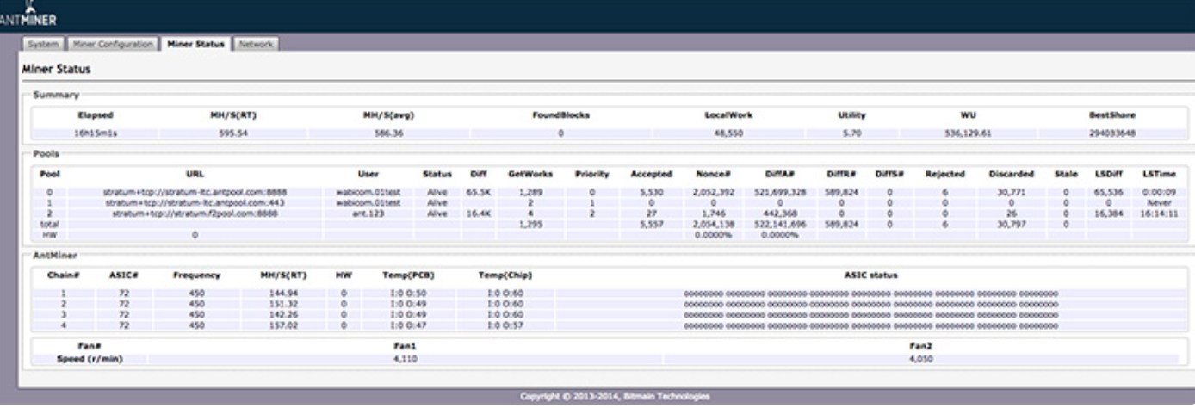Click the total GetWorks value 1,295
Screen dimensions: 1195x408
coord(529,223)
